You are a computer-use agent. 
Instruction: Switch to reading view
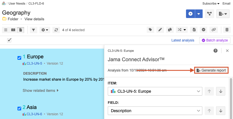(x=13, y=30)
